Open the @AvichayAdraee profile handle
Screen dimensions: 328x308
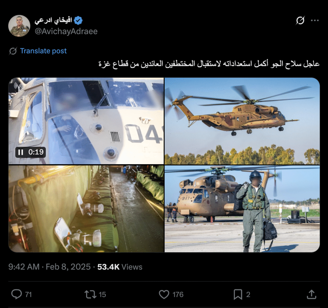point(66,31)
